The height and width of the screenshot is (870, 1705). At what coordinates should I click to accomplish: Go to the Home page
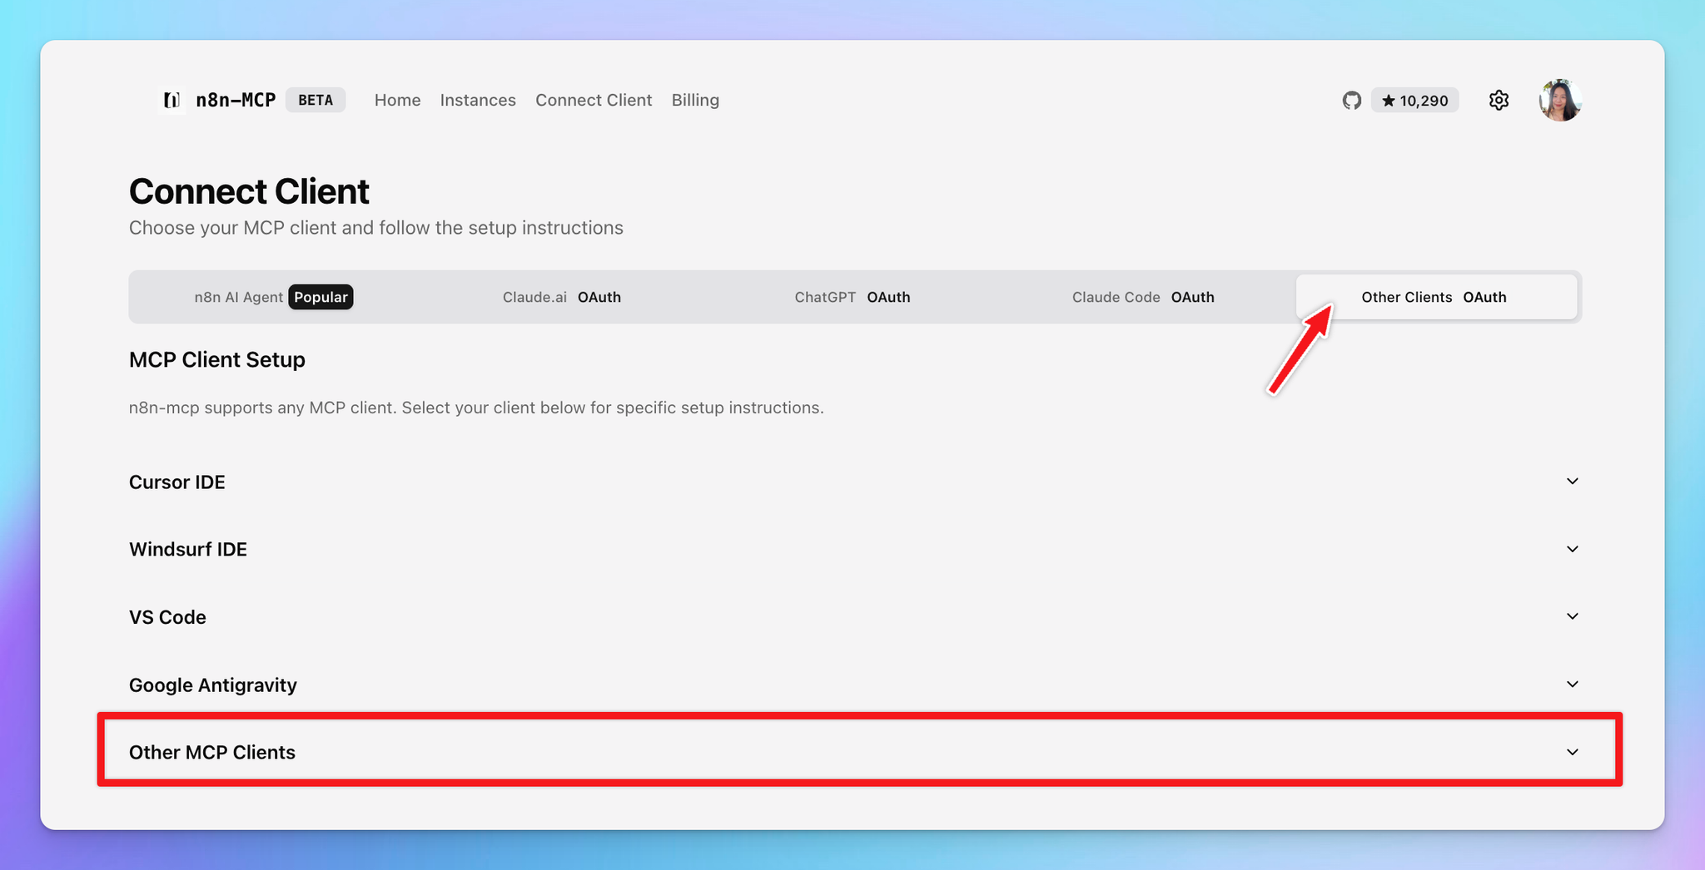click(x=397, y=100)
